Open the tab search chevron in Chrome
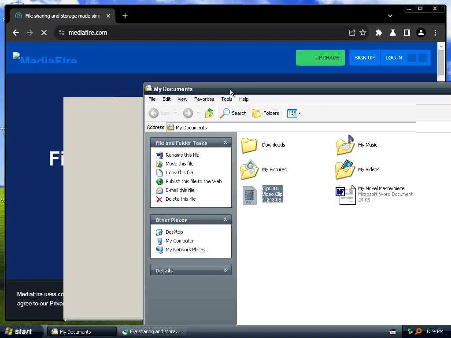Viewport: 451px width, 338px height. coord(390,16)
